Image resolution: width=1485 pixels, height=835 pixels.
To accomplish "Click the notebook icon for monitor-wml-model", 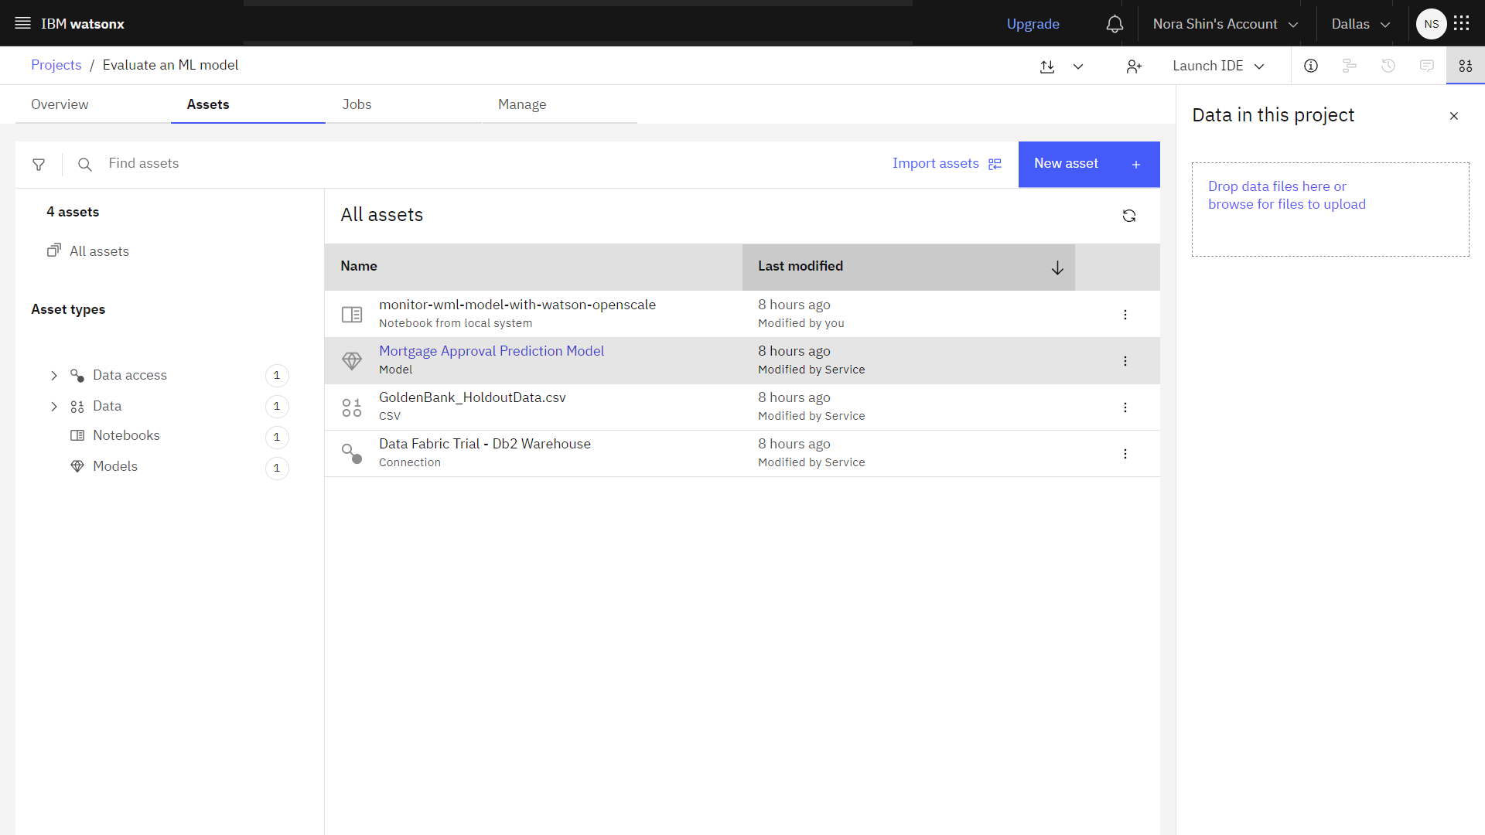I will pyautogui.click(x=352, y=314).
